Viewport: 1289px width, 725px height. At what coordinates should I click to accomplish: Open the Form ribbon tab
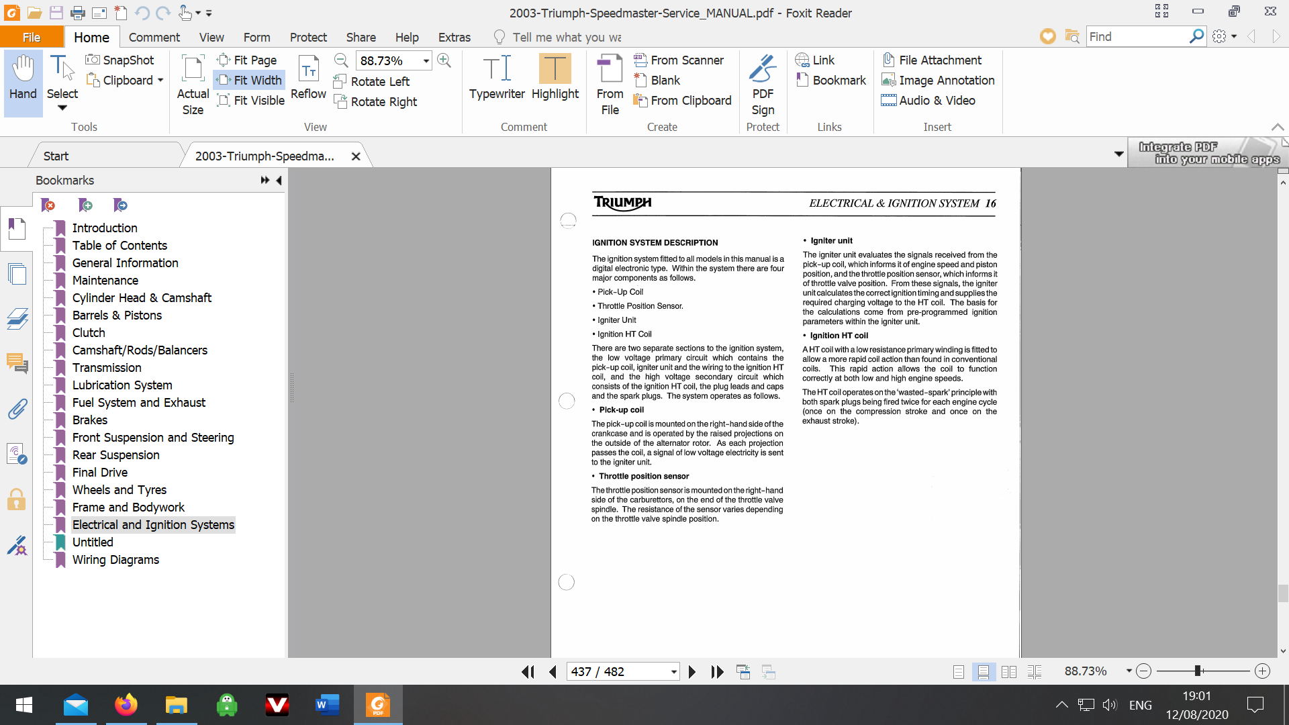pos(256,37)
